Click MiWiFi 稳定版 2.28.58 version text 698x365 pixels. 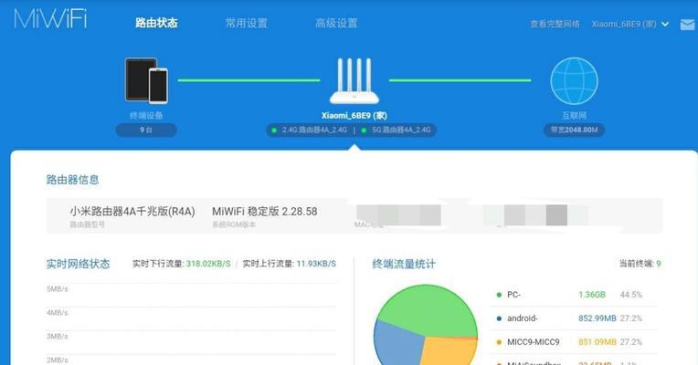pos(264,211)
